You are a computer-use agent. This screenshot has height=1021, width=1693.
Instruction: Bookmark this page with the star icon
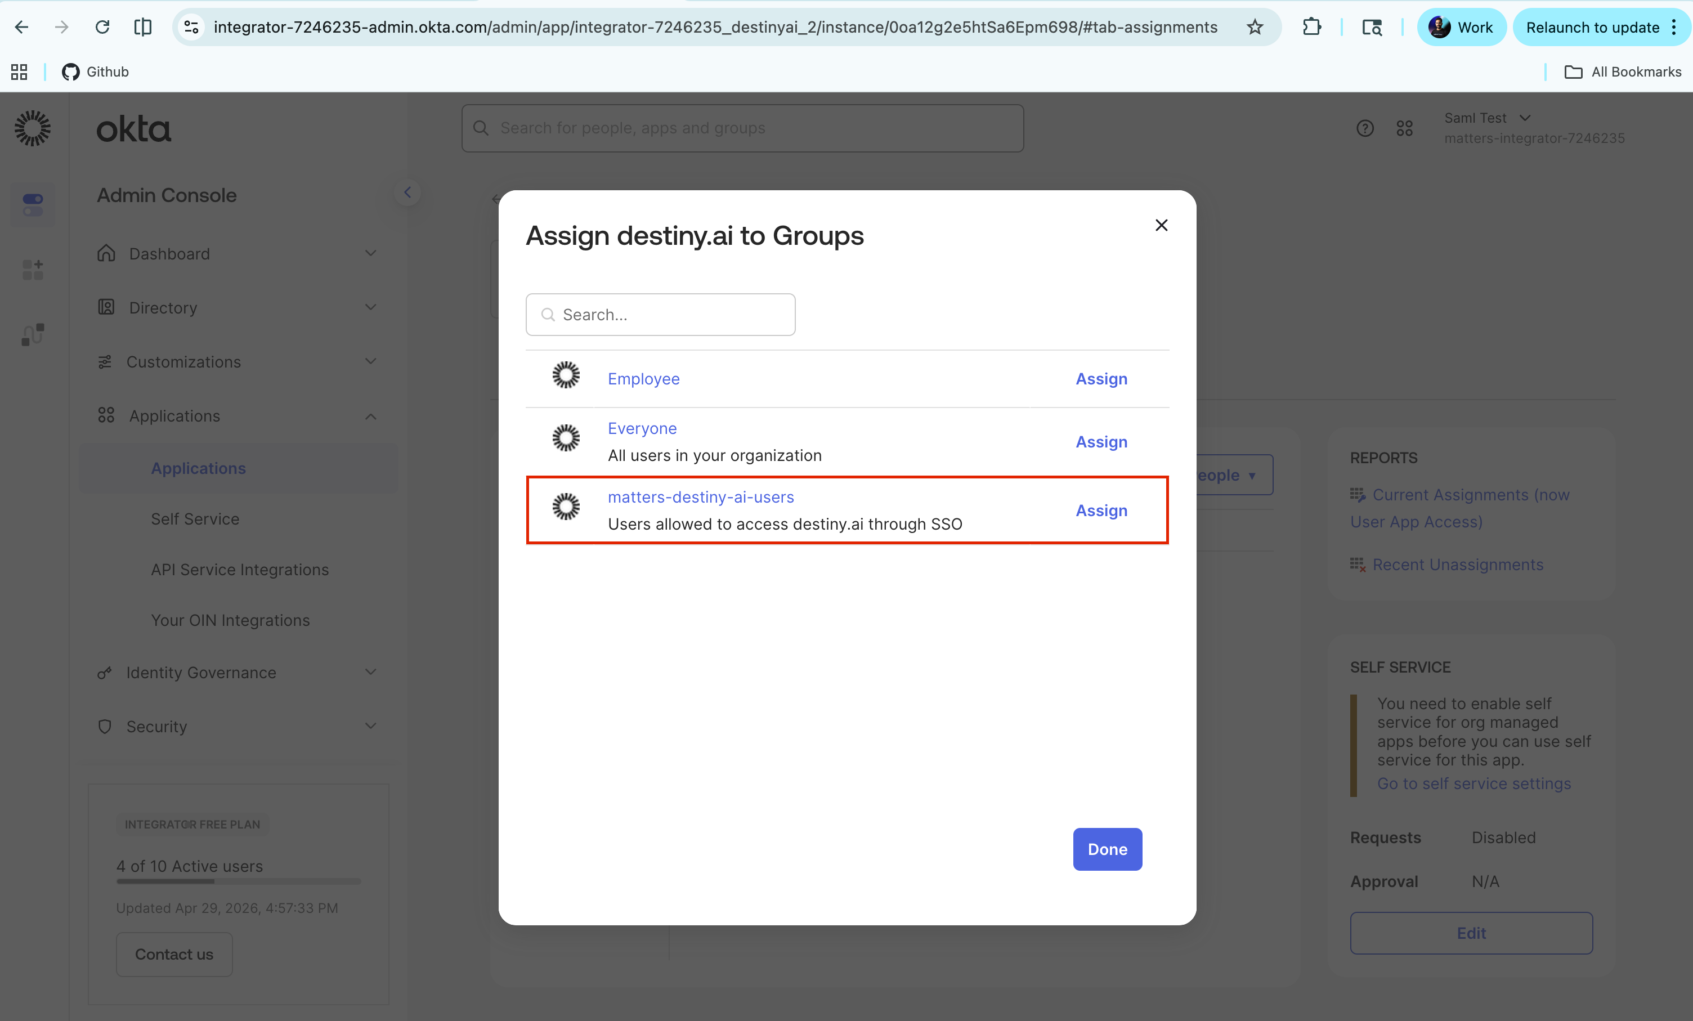pyautogui.click(x=1255, y=28)
